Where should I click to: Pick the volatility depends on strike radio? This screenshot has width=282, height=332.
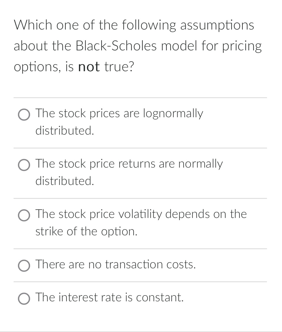pyautogui.click(x=24, y=216)
